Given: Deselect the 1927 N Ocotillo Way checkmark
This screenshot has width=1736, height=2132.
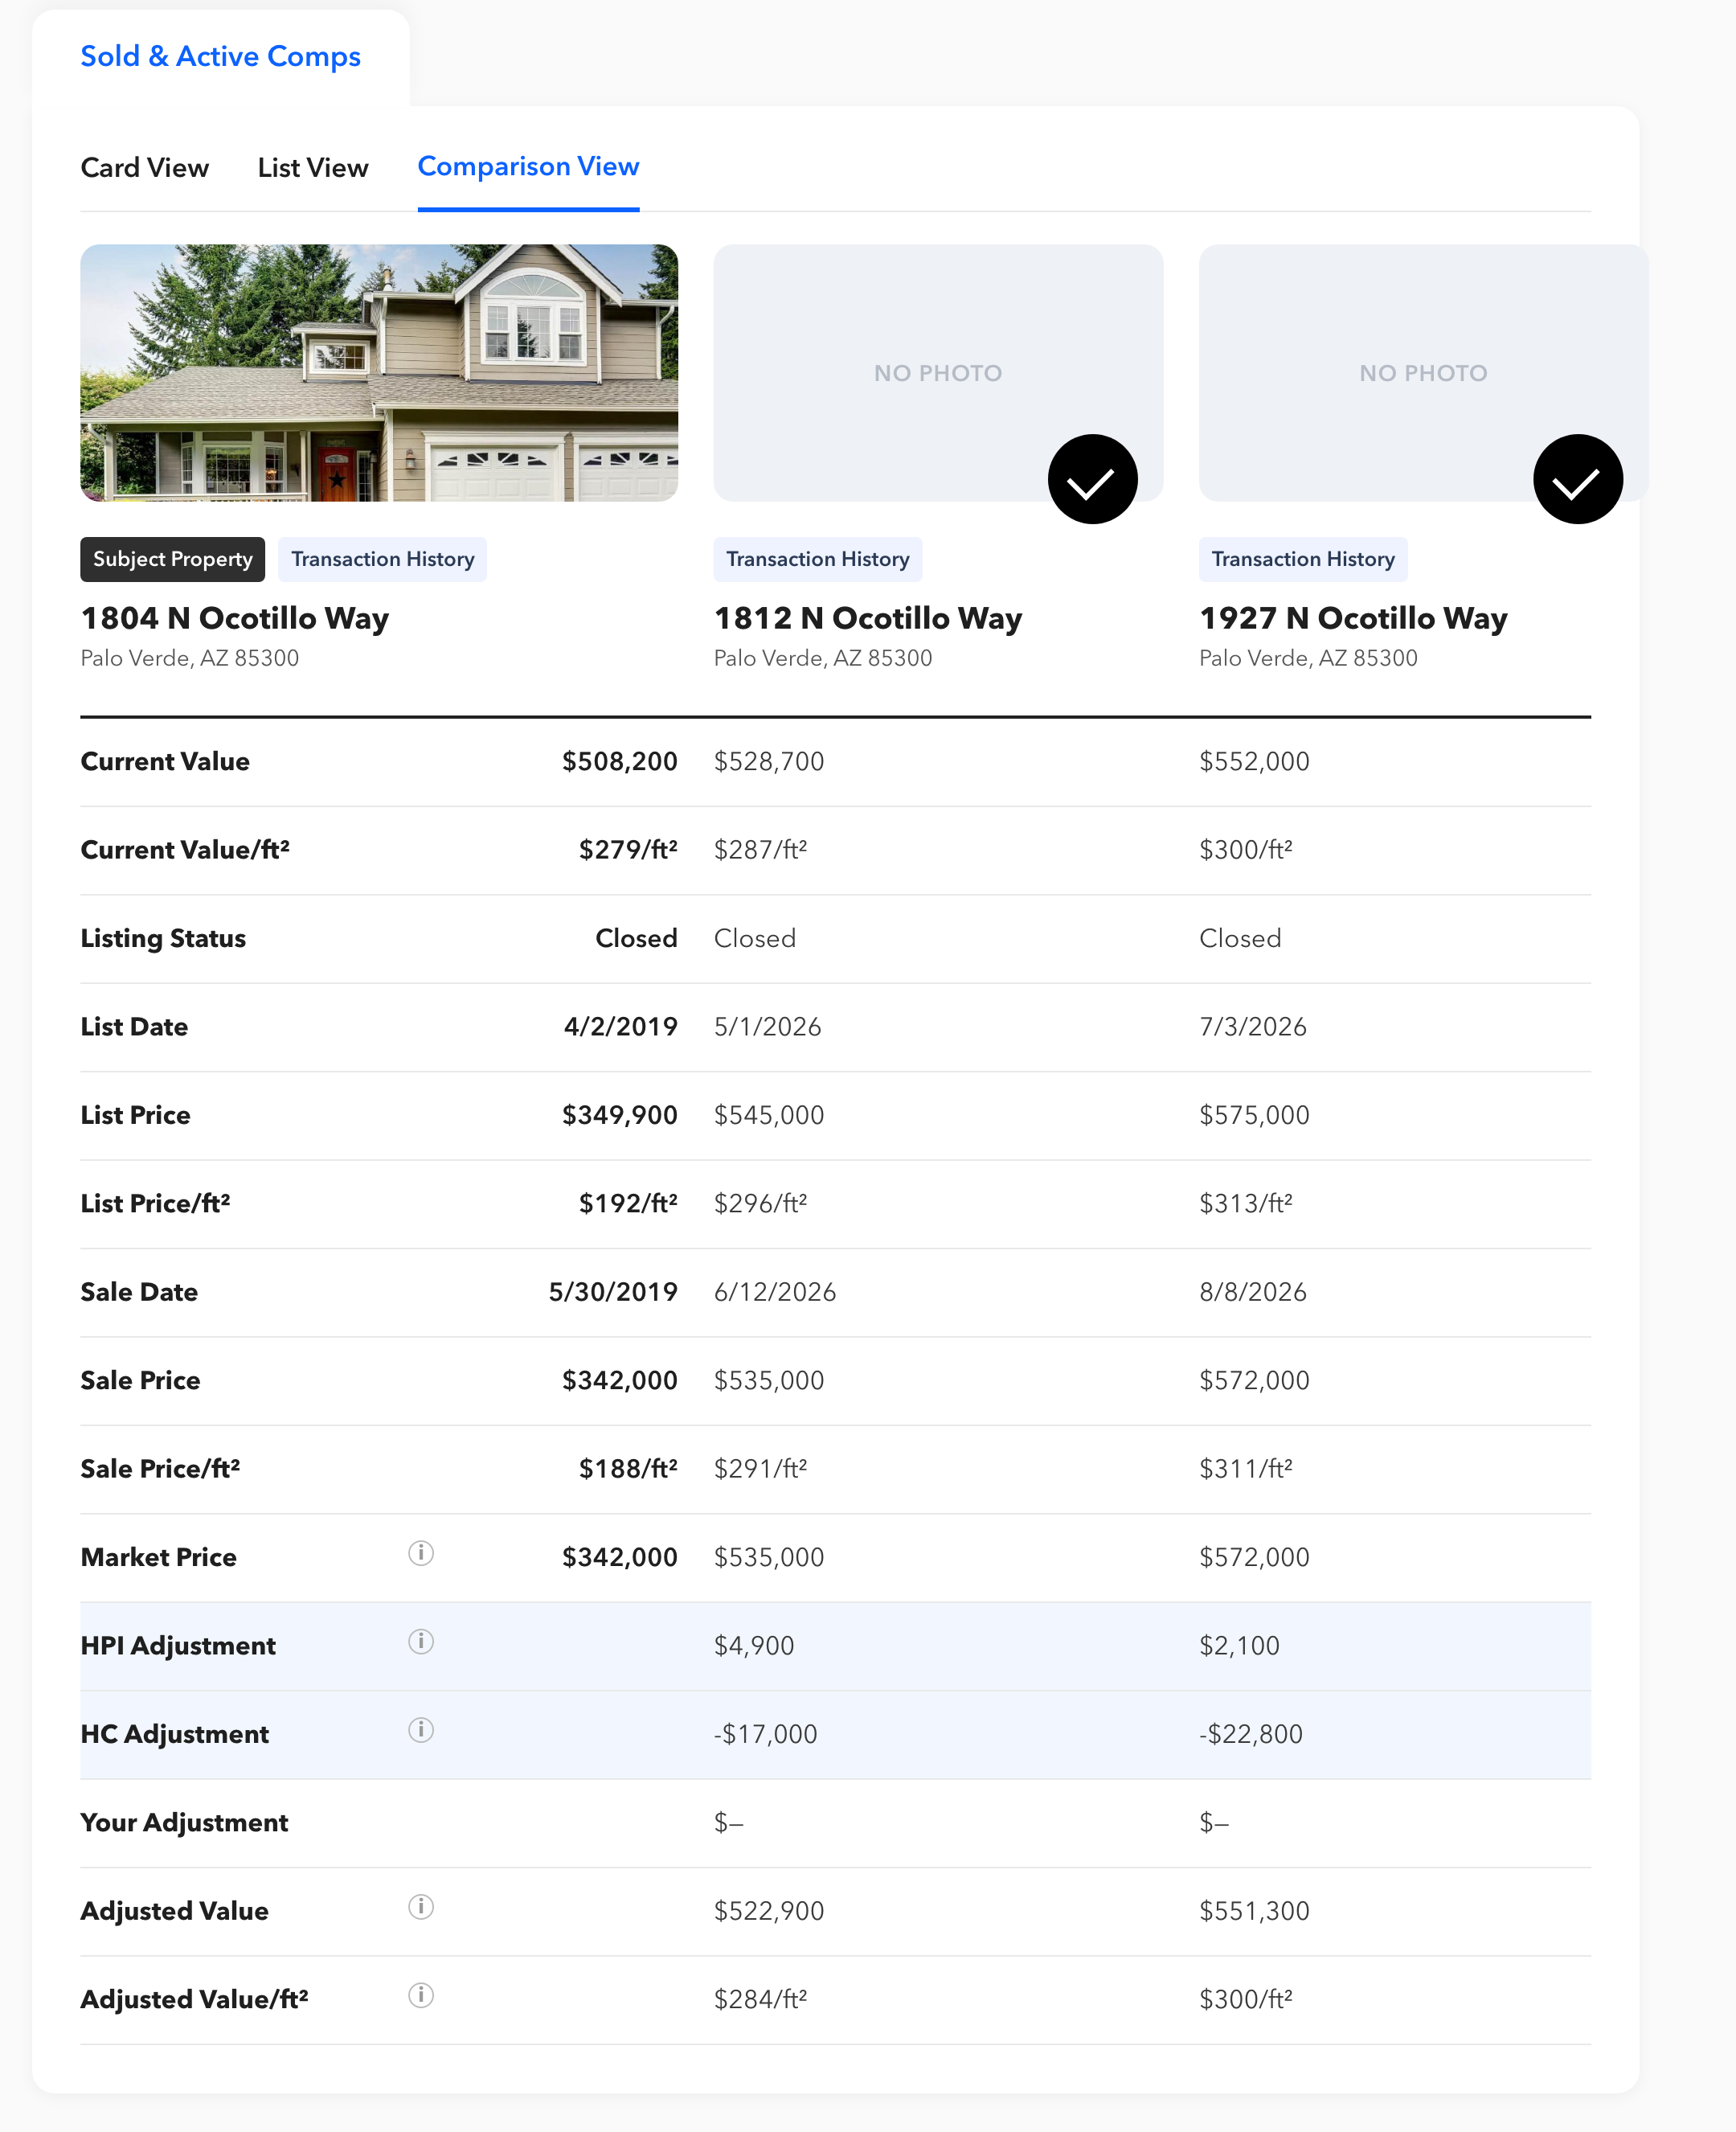Looking at the screenshot, I should (1577, 479).
